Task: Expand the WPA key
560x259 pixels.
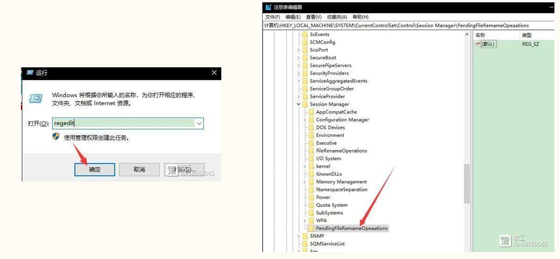Action: tap(305, 220)
